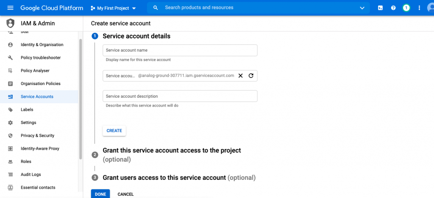
Task: Focus the Service account ID field
Action: click(x=180, y=76)
